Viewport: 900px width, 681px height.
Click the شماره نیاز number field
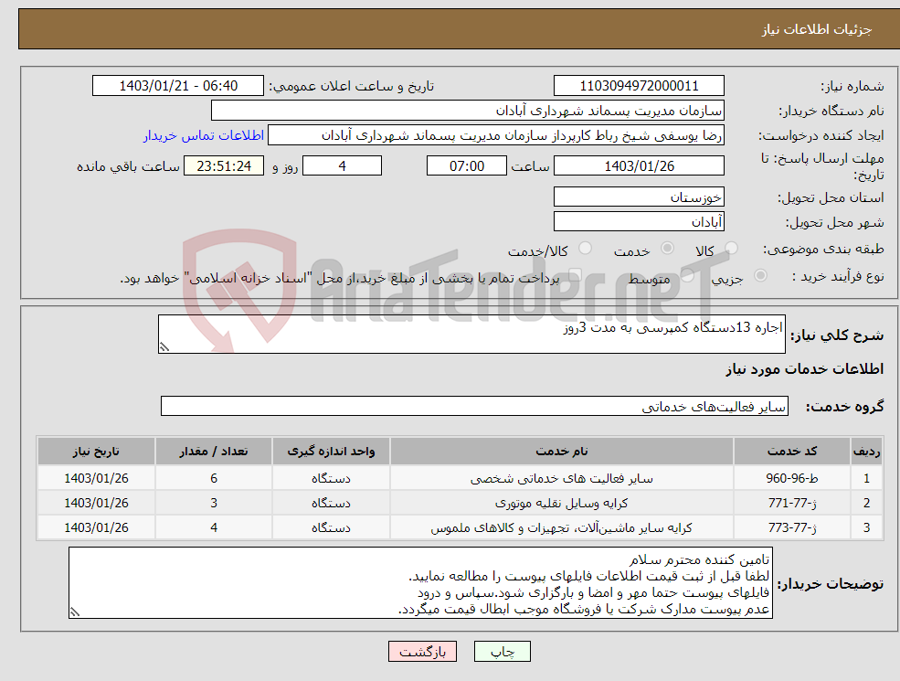pos(639,86)
